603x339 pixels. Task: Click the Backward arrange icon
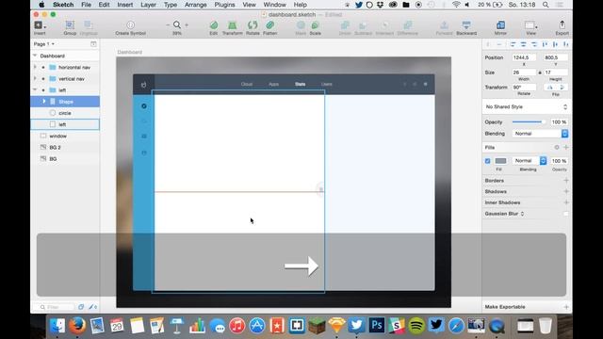click(466, 25)
